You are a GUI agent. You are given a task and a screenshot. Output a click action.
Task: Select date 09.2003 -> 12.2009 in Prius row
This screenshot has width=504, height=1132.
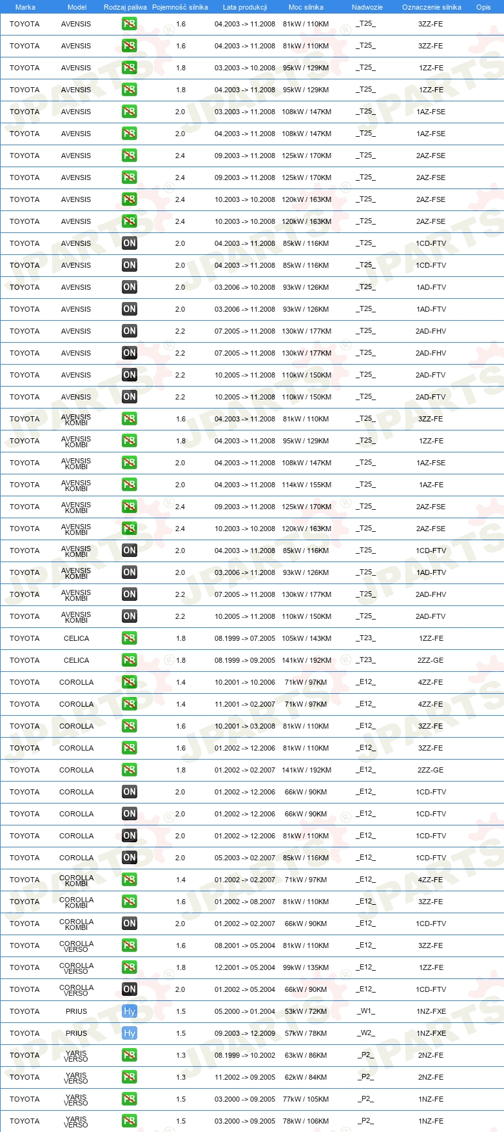245,1033
